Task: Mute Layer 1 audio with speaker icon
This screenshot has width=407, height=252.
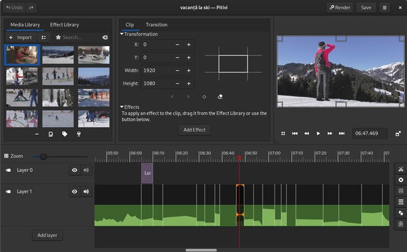Action: tap(86, 192)
